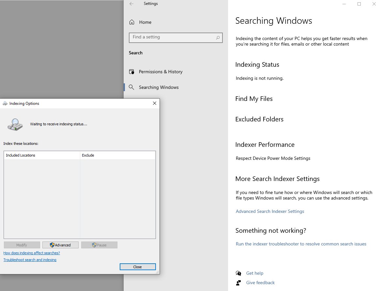This screenshot has height=291, width=381.
Task: Click the grayed-out Pause button
Action: point(99,245)
